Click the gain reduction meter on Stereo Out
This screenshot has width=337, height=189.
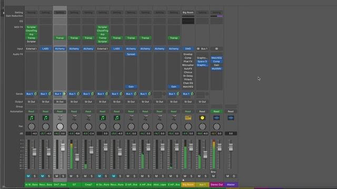pyautogui.click(x=216, y=16)
